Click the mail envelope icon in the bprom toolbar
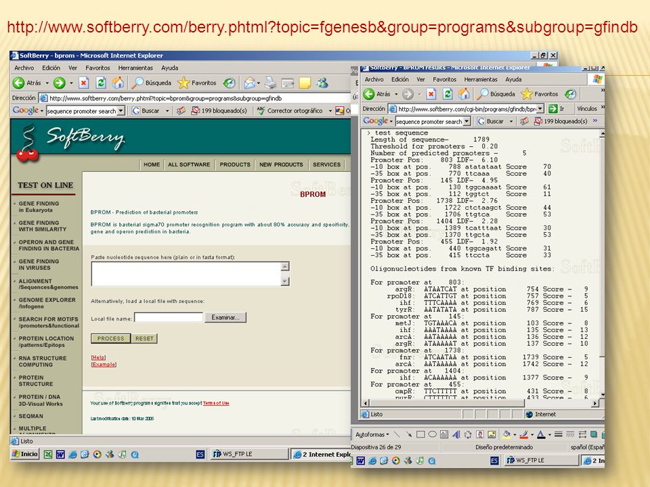This screenshot has height=487, width=650. 250,83
